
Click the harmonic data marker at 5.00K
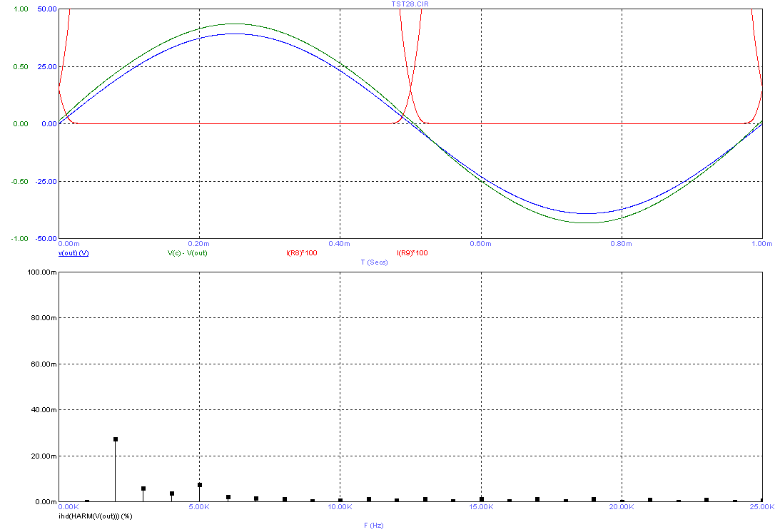coord(200,485)
